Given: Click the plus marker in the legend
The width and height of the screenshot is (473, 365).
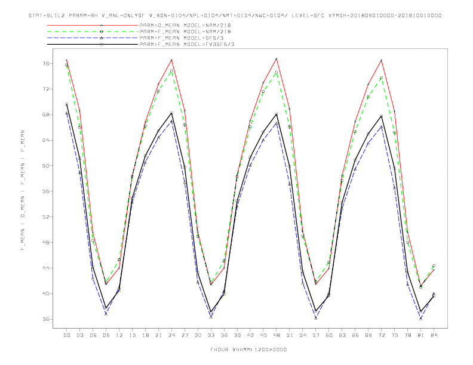Looking at the screenshot, I should coord(102,25).
